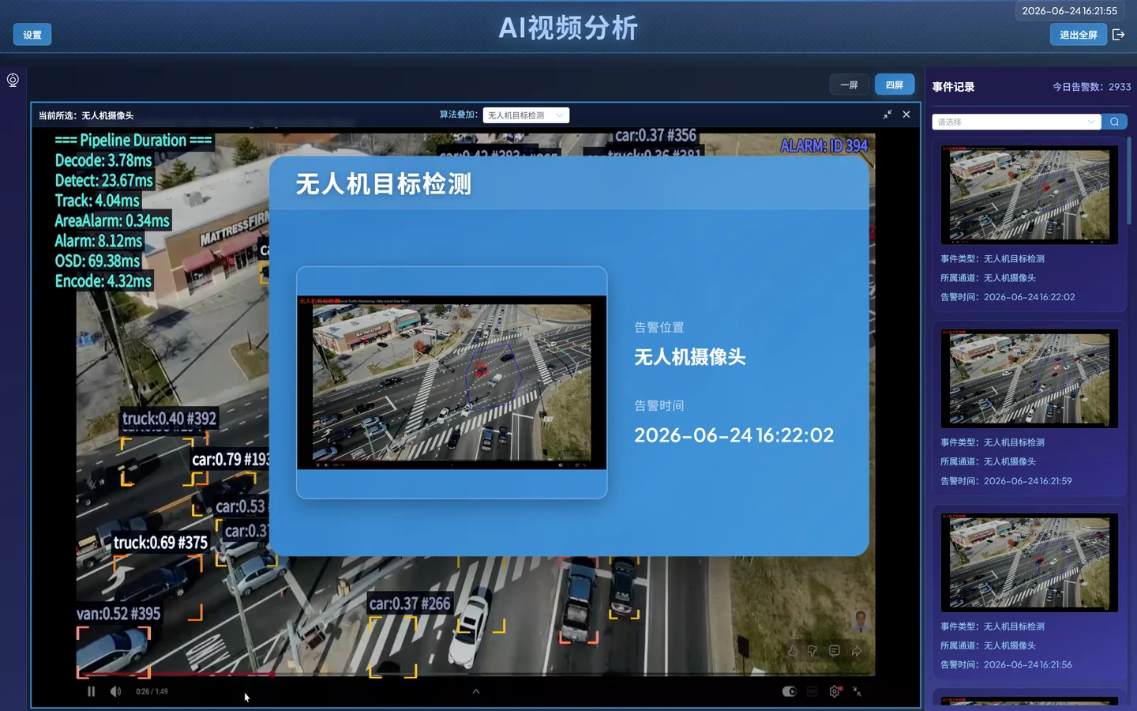Click the AI视频分析 page title
The image size is (1137, 711).
point(568,28)
